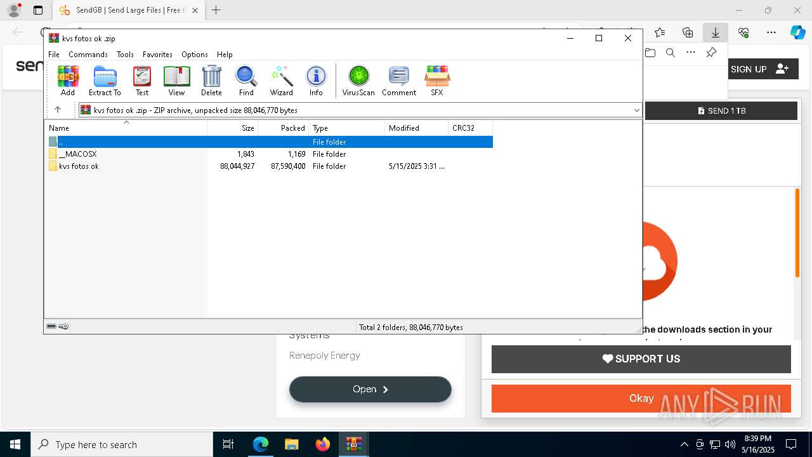The width and height of the screenshot is (812, 457).
Task: Click the SUPPORT US button
Action: 641,359
